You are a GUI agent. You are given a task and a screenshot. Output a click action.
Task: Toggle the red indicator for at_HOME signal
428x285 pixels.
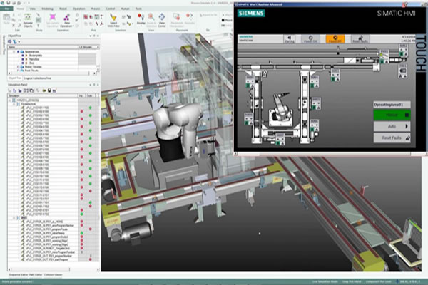[81, 222]
